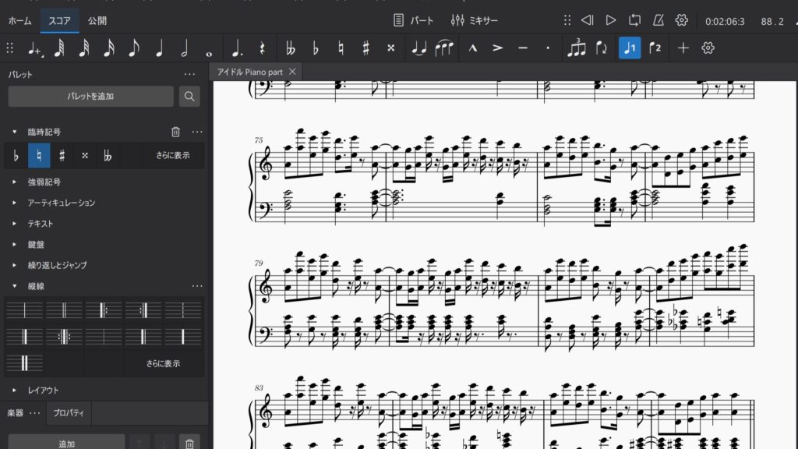Insert a rest from note toolbar
The height and width of the screenshot is (449, 798).
coord(262,48)
